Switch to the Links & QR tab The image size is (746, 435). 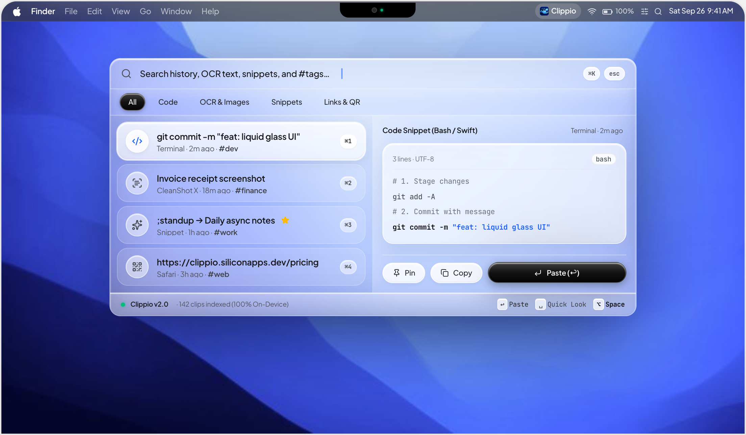[x=342, y=102]
